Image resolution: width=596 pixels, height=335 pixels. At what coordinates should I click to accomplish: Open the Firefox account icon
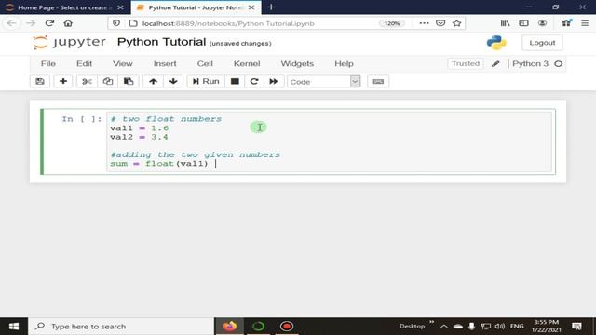542,23
